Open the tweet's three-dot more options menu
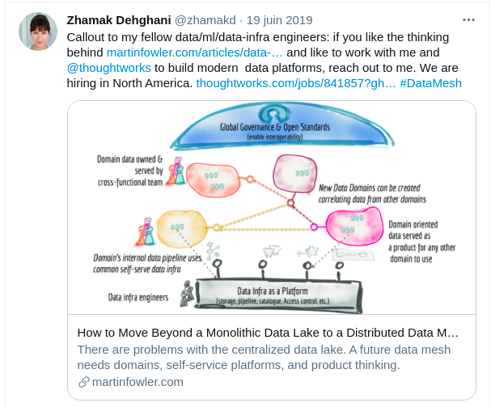This screenshot has height=407, width=491. [x=468, y=19]
